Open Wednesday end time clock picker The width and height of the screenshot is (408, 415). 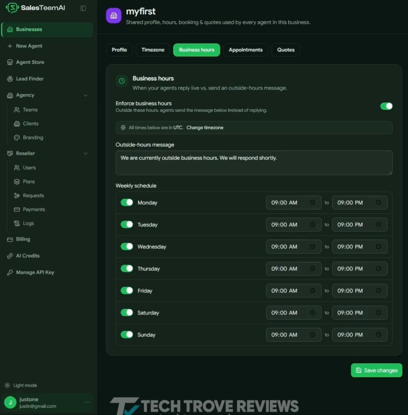(x=379, y=246)
